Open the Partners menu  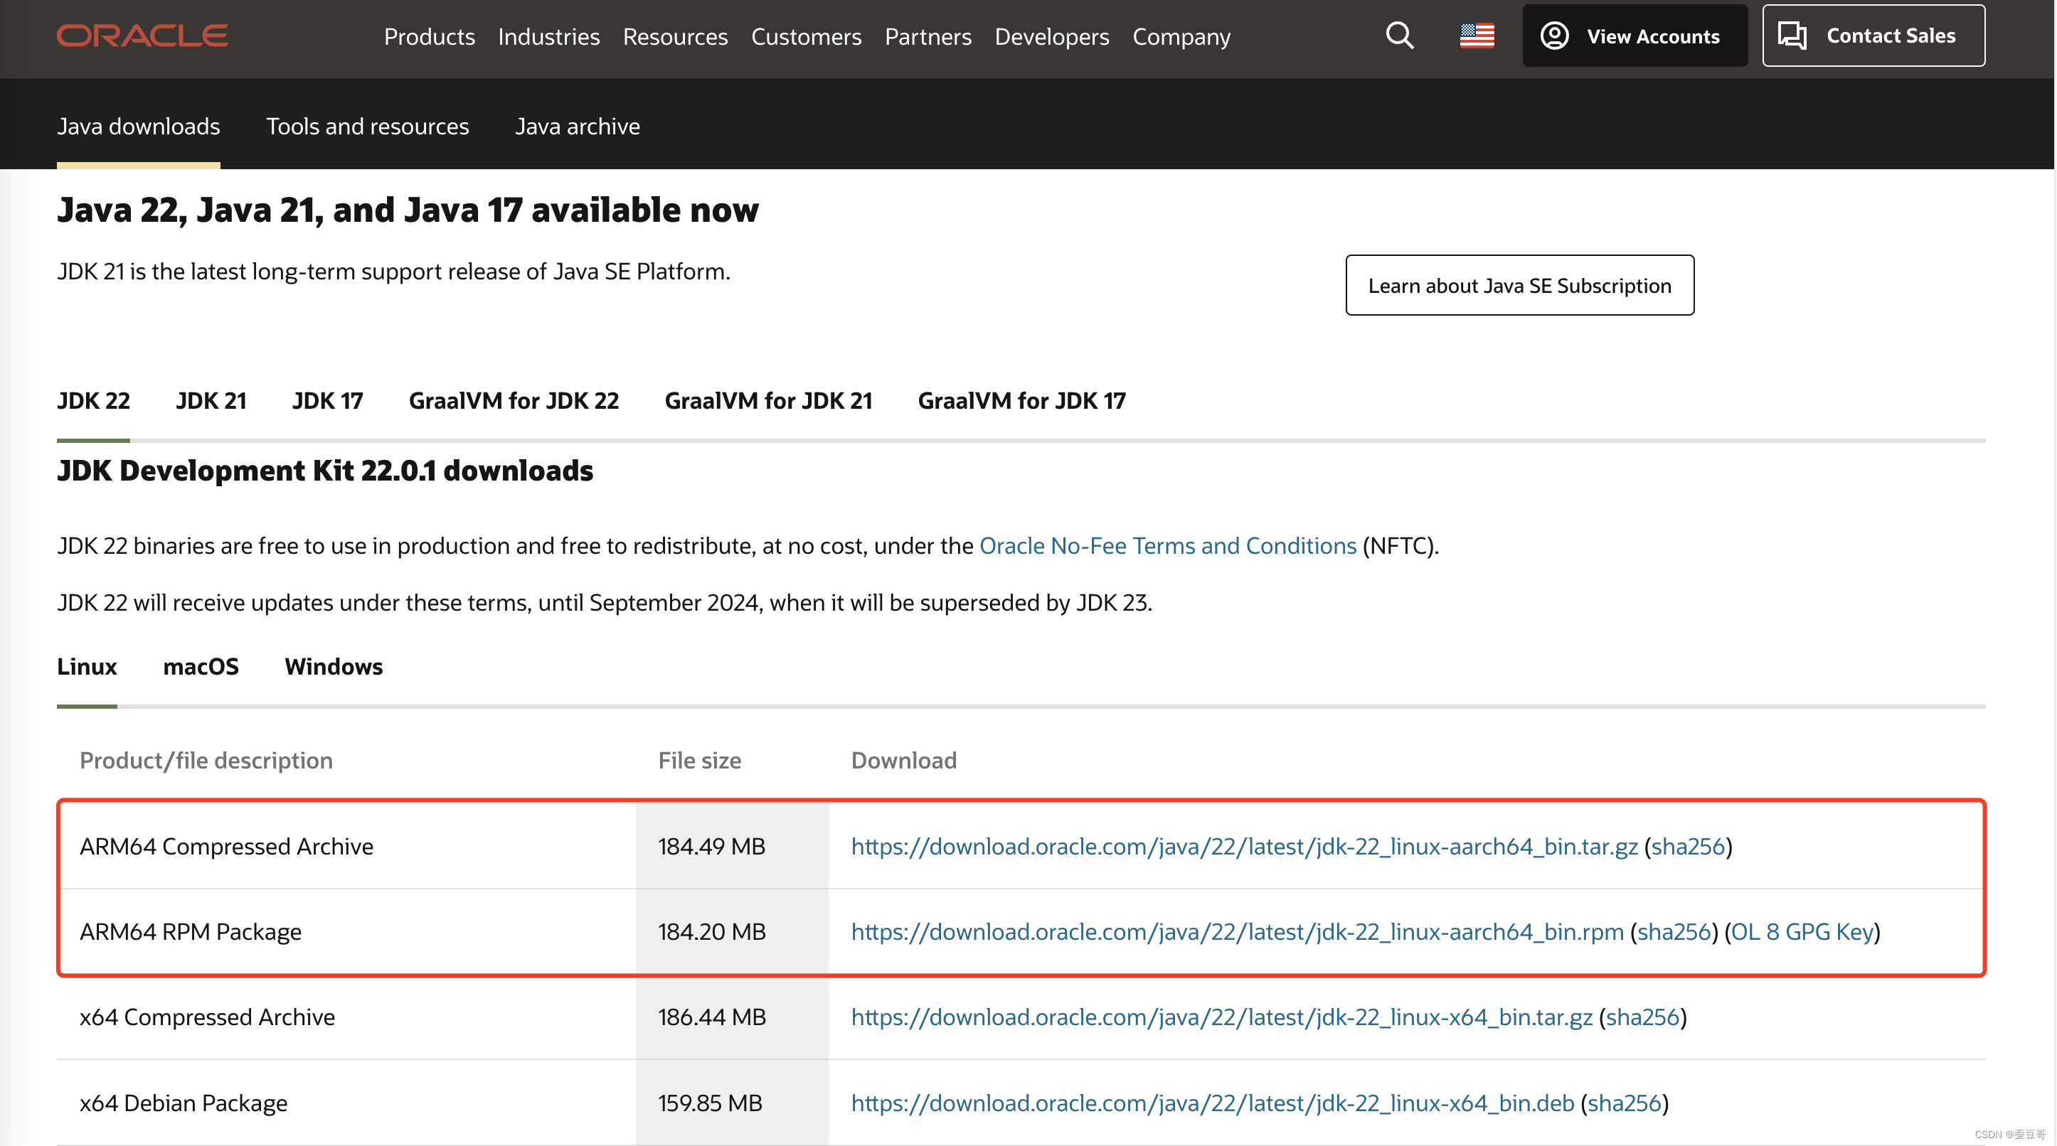(x=928, y=37)
